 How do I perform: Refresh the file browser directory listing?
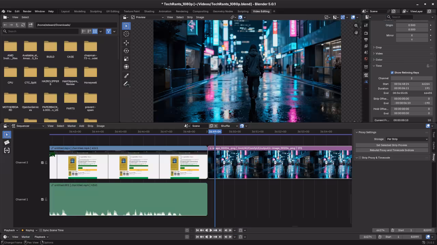(23, 25)
